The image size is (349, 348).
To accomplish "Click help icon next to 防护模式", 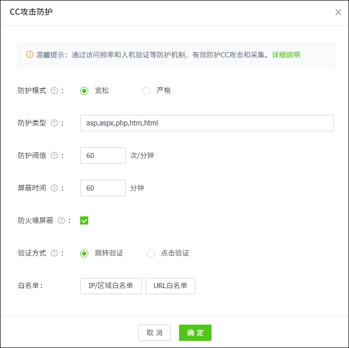I will (x=54, y=91).
